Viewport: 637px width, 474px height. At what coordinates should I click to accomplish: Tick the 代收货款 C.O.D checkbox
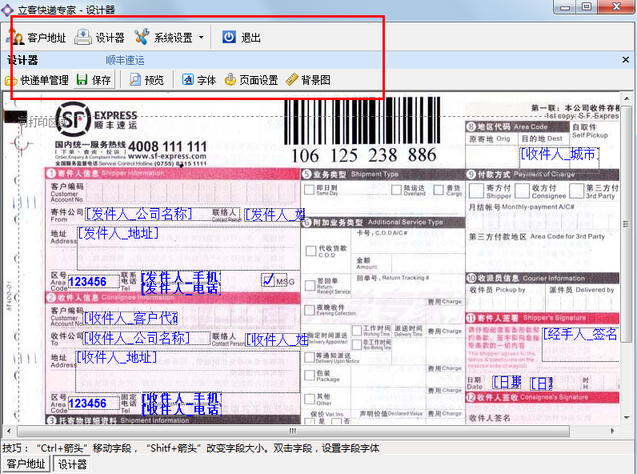click(310, 251)
